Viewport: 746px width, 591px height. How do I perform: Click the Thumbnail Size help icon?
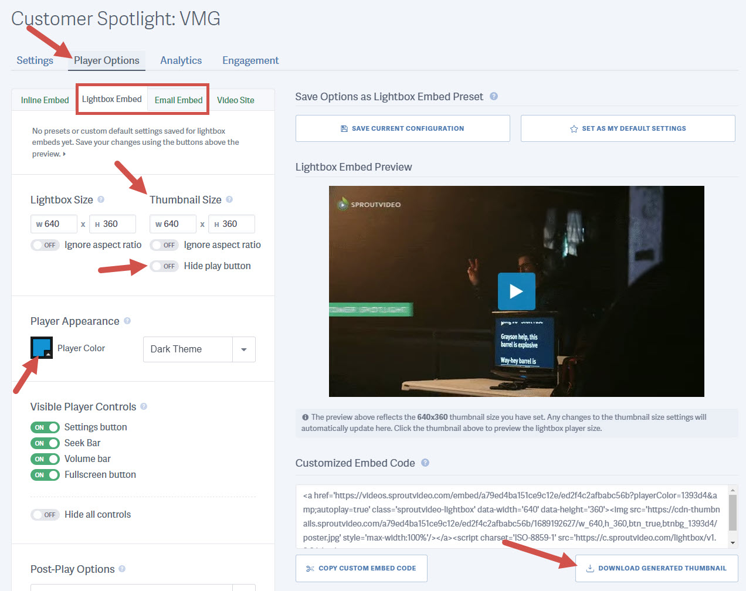pyautogui.click(x=229, y=199)
